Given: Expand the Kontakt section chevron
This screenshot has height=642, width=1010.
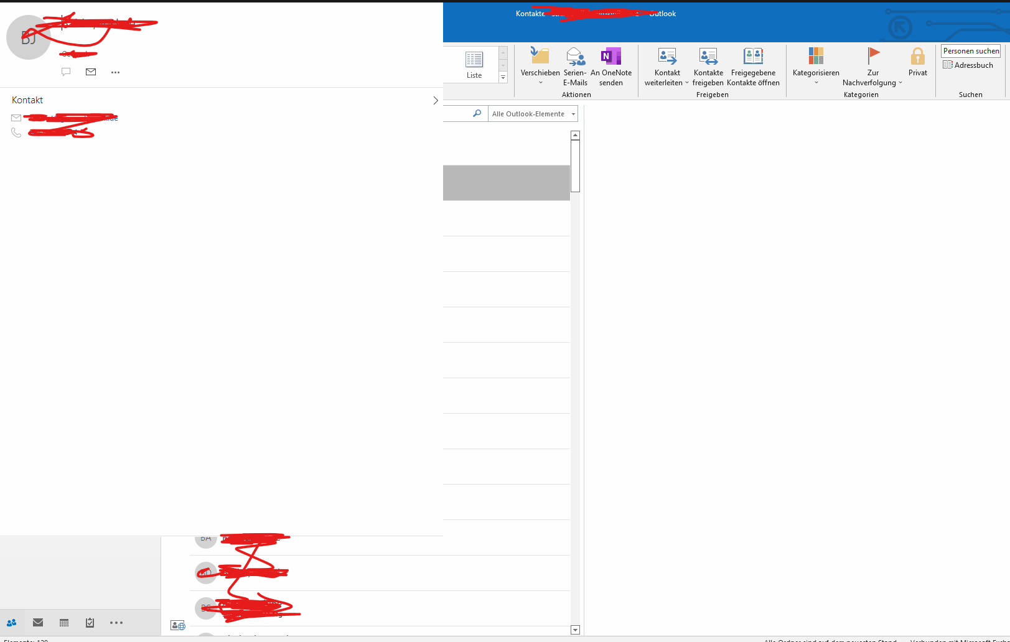Looking at the screenshot, I should point(435,100).
